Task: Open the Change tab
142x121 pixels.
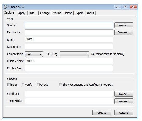Action: point(45,13)
